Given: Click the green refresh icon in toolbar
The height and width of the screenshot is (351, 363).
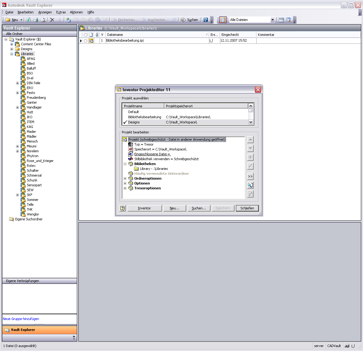Looking at the screenshot, I should pos(29,20).
